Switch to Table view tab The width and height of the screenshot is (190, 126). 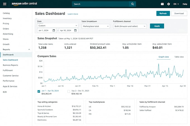point(179,57)
